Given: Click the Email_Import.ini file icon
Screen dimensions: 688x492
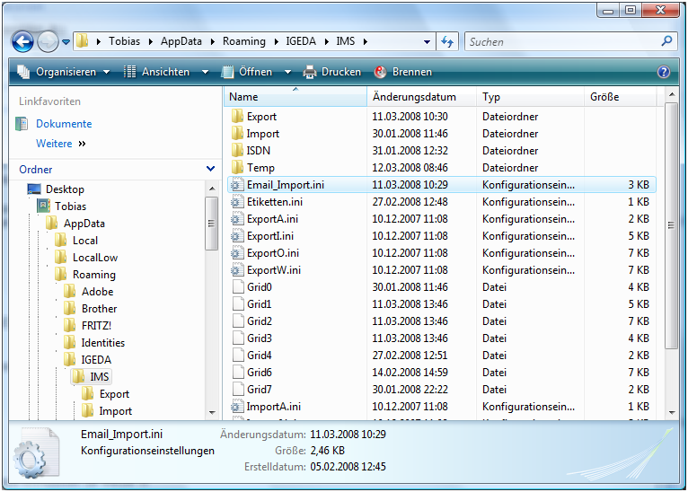Looking at the screenshot, I should [237, 185].
